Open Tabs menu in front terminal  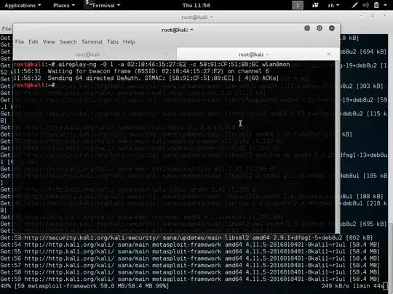(113, 42)
